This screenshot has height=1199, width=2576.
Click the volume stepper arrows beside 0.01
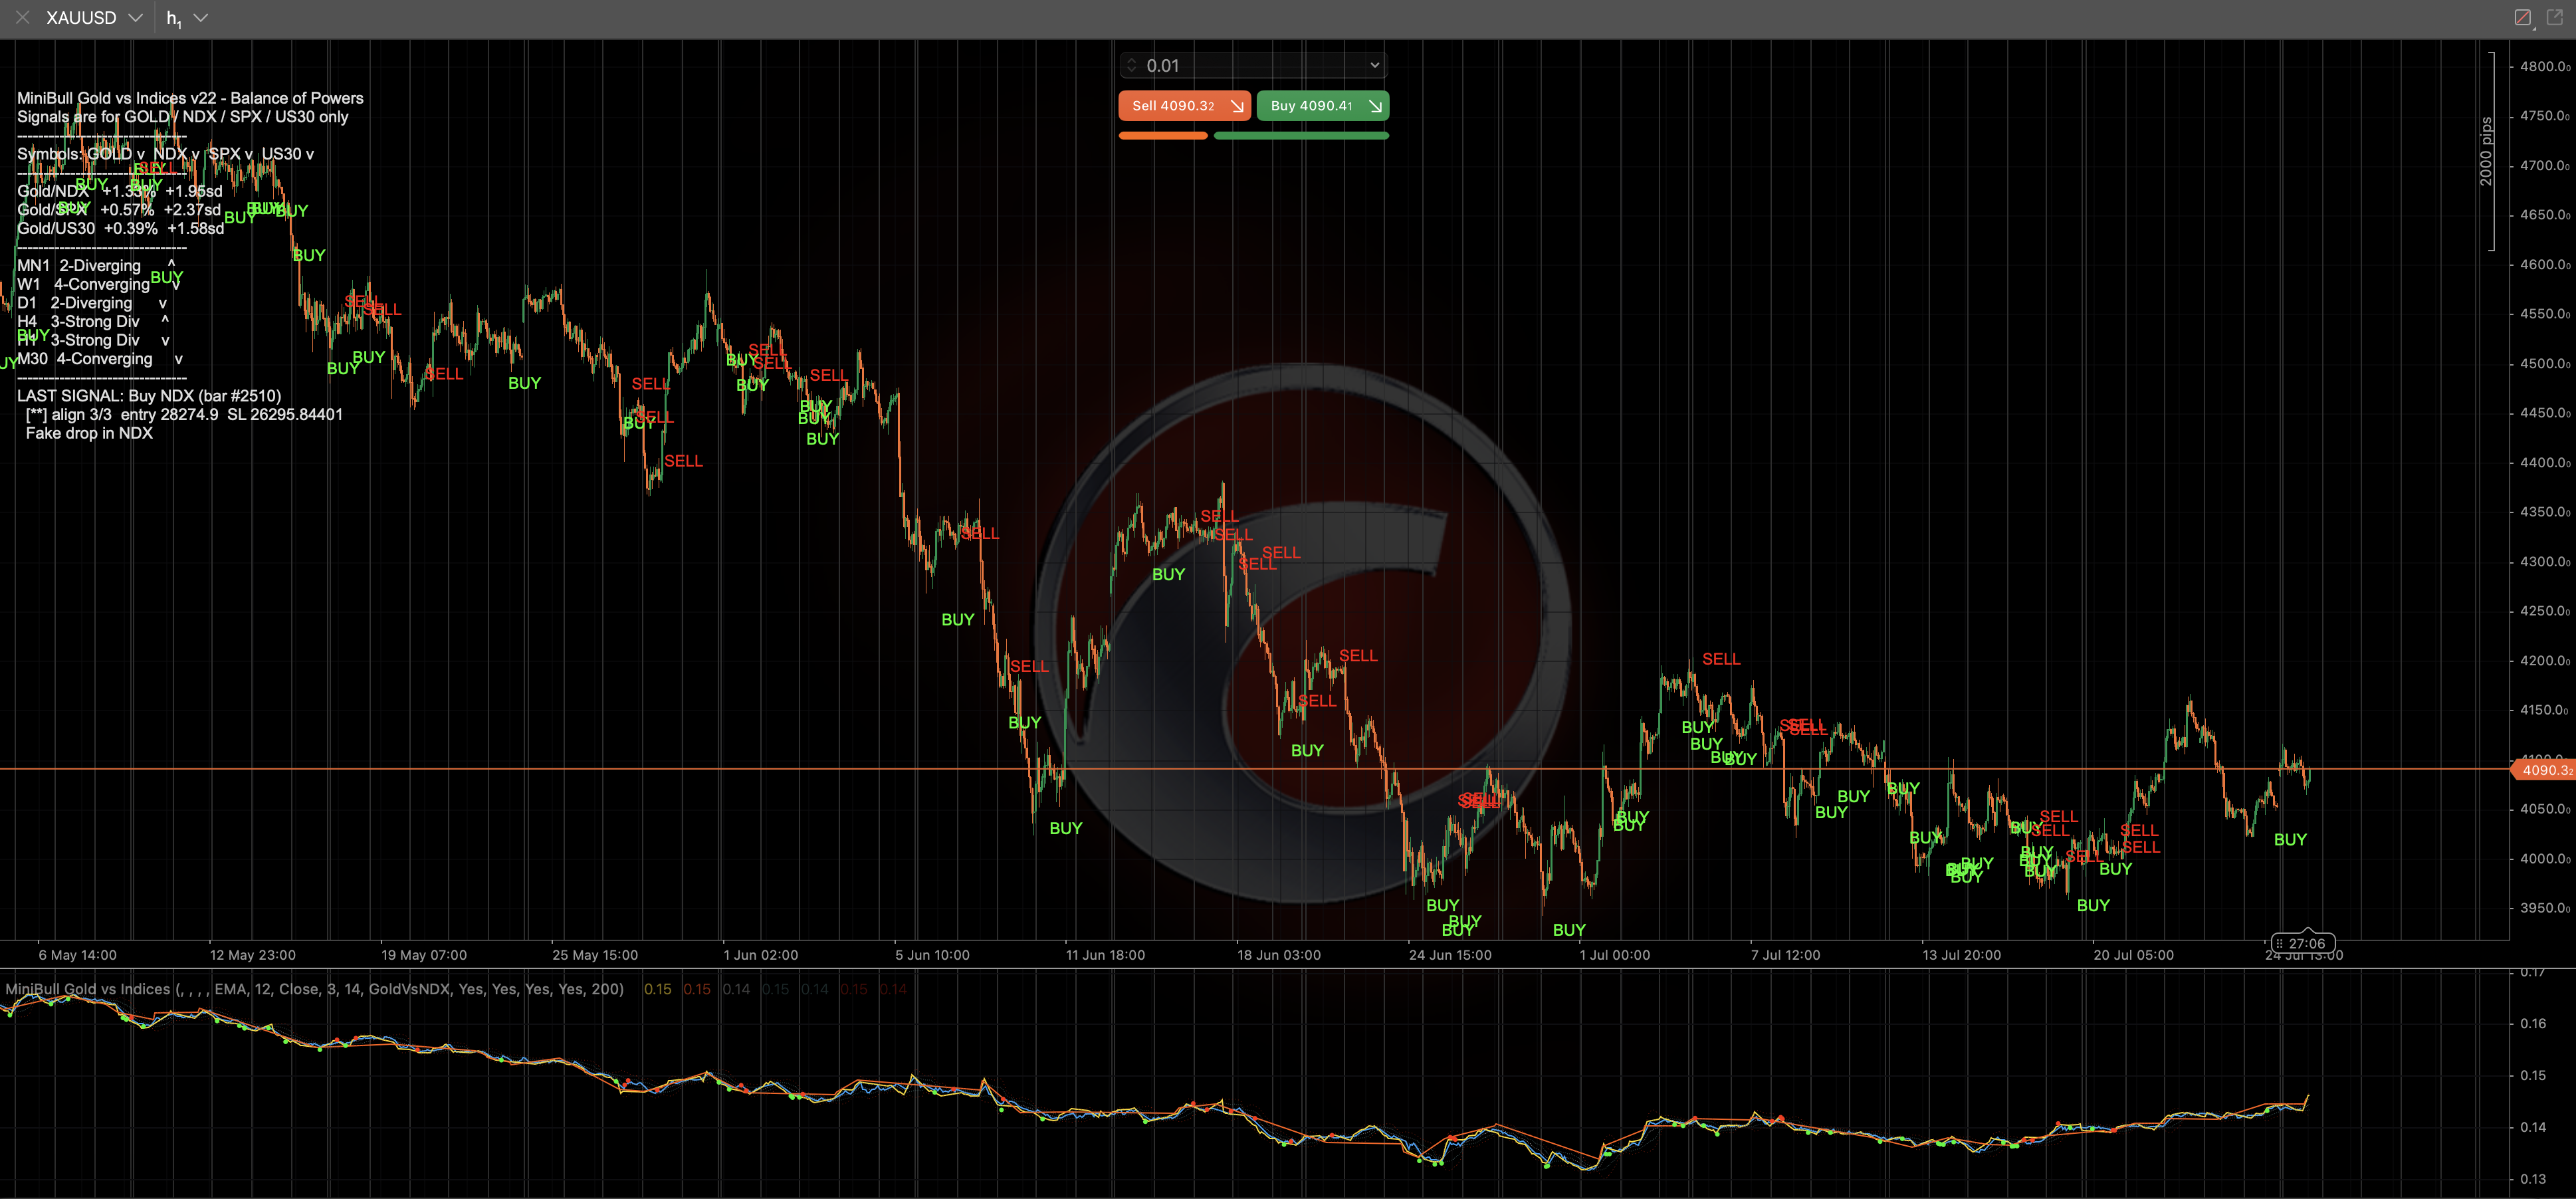click(1132, 66)
